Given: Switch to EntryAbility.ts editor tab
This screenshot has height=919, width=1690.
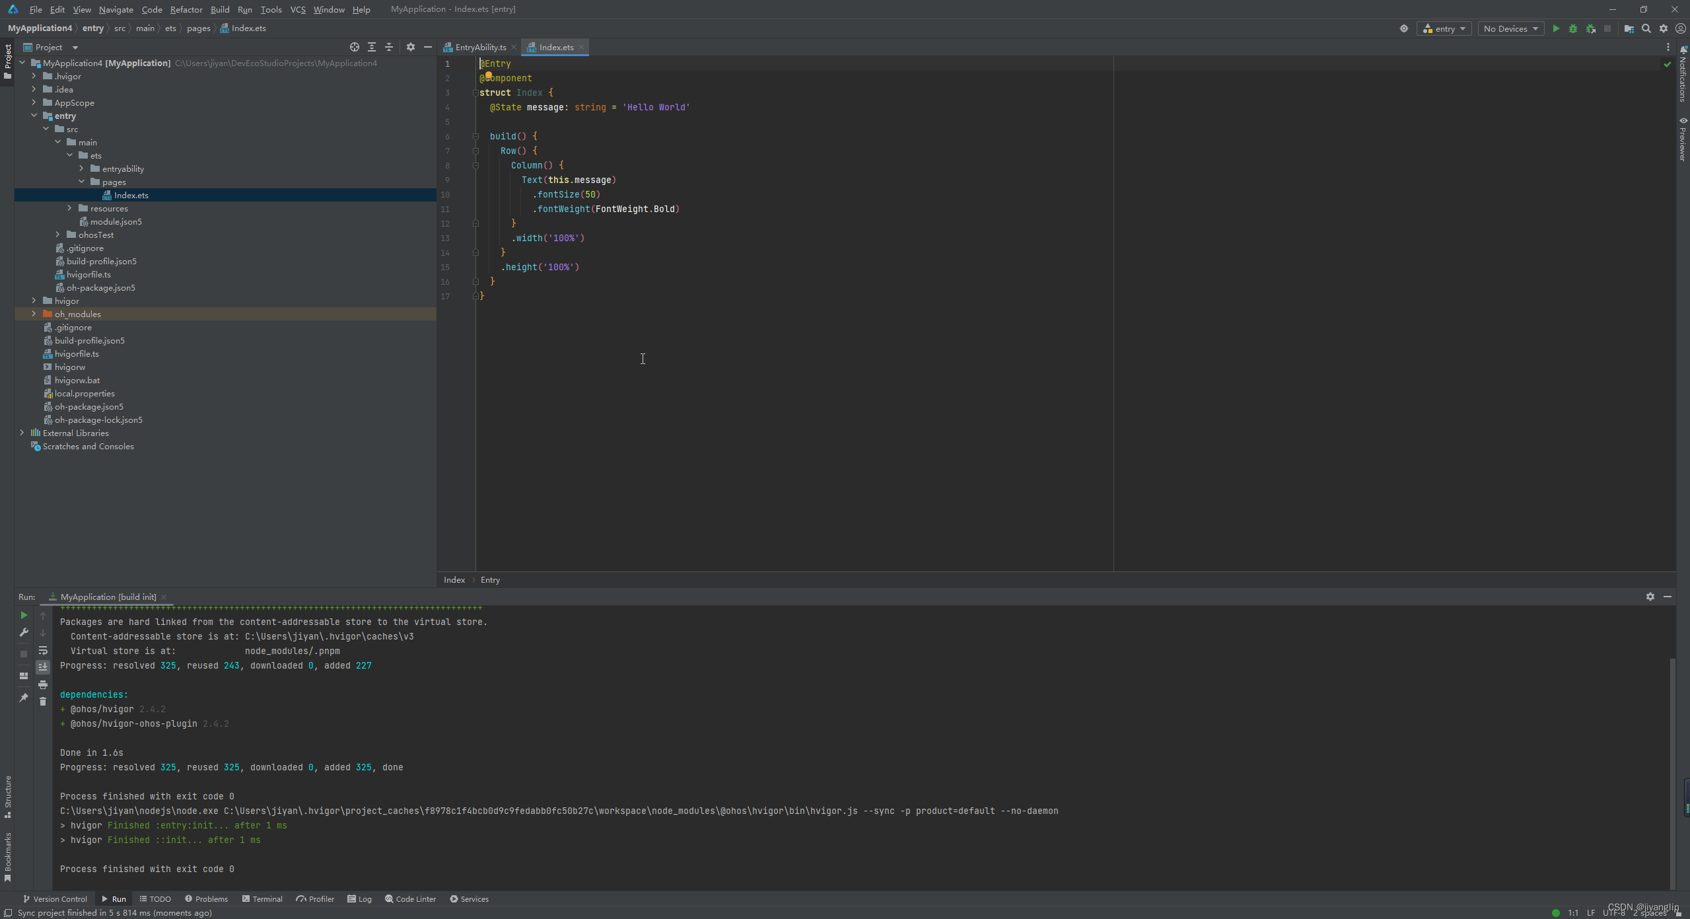Looking at the screenshot, I should (480, 47).
